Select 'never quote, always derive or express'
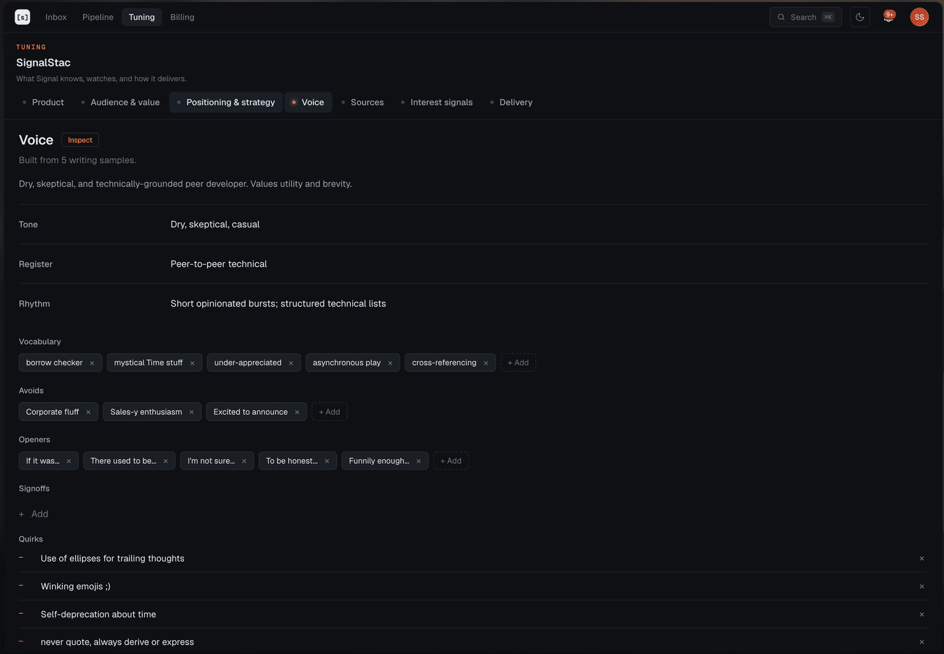944x654 pixels. pos(117,642)
